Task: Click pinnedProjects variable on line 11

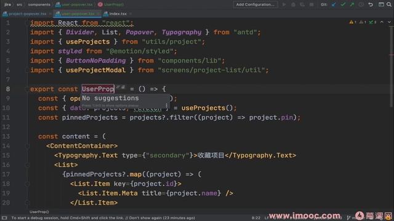Action: [x=90, y=117]
